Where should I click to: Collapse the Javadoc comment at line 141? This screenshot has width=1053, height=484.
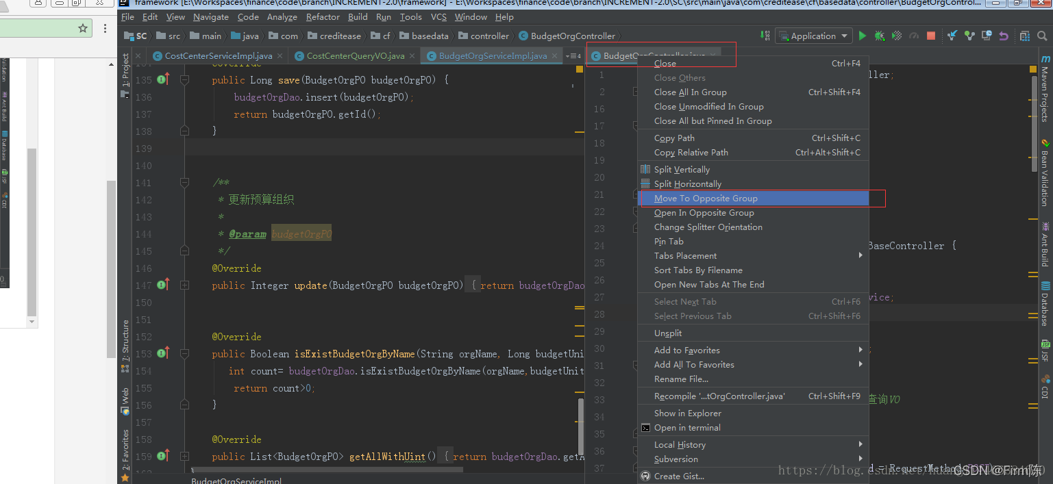184,182
